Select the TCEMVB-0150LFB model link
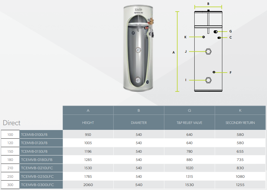 [35, 151]
